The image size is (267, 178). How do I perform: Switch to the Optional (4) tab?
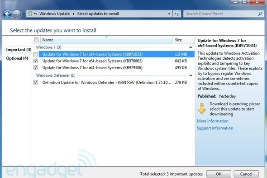17,58
